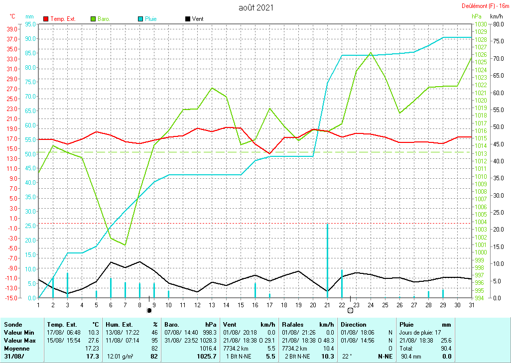This screenshot has height=363, width=511.
Task: Click the hPa axis unit label
Action: pos(476,16)
